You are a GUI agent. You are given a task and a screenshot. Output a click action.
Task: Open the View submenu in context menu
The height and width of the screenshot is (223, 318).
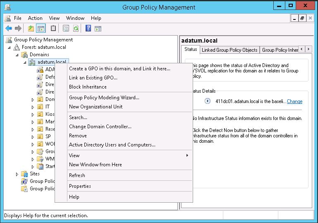(130, 156)
